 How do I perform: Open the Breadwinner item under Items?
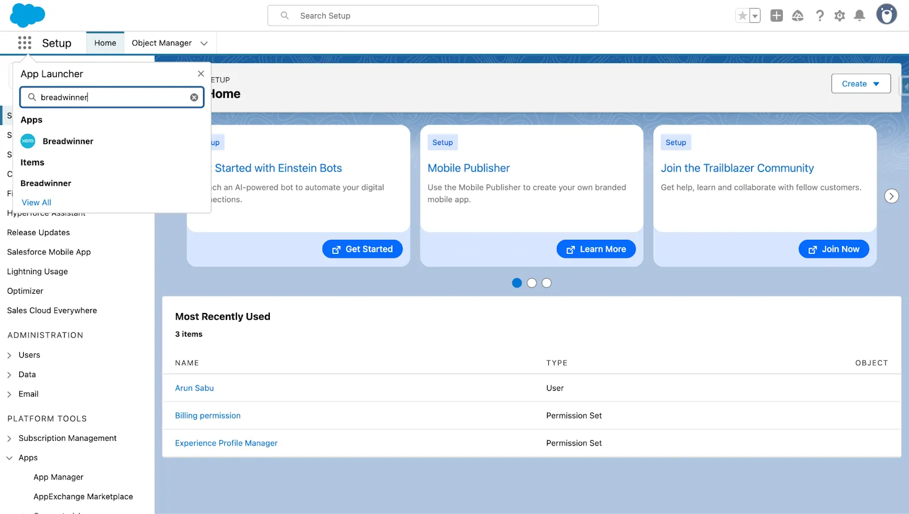tap(46, 183)
